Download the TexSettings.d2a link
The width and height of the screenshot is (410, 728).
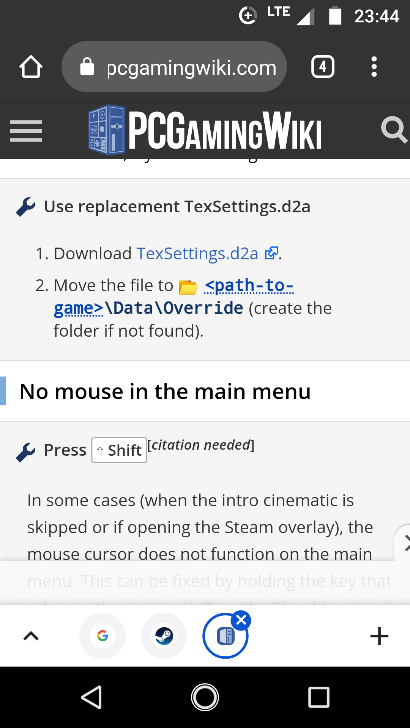pos(197,253)
